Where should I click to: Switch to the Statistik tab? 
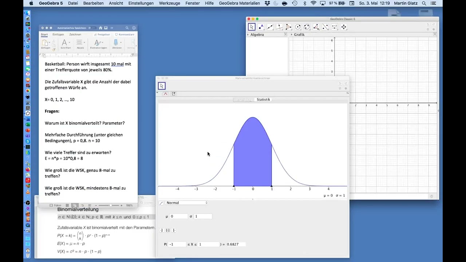coord(263,100)
